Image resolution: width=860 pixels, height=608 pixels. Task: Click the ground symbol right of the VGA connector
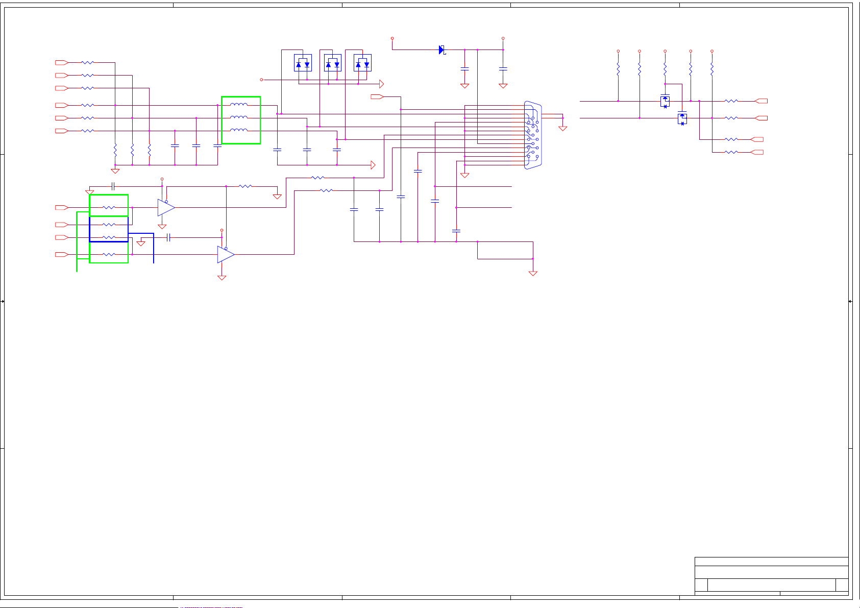pos(563,128)
